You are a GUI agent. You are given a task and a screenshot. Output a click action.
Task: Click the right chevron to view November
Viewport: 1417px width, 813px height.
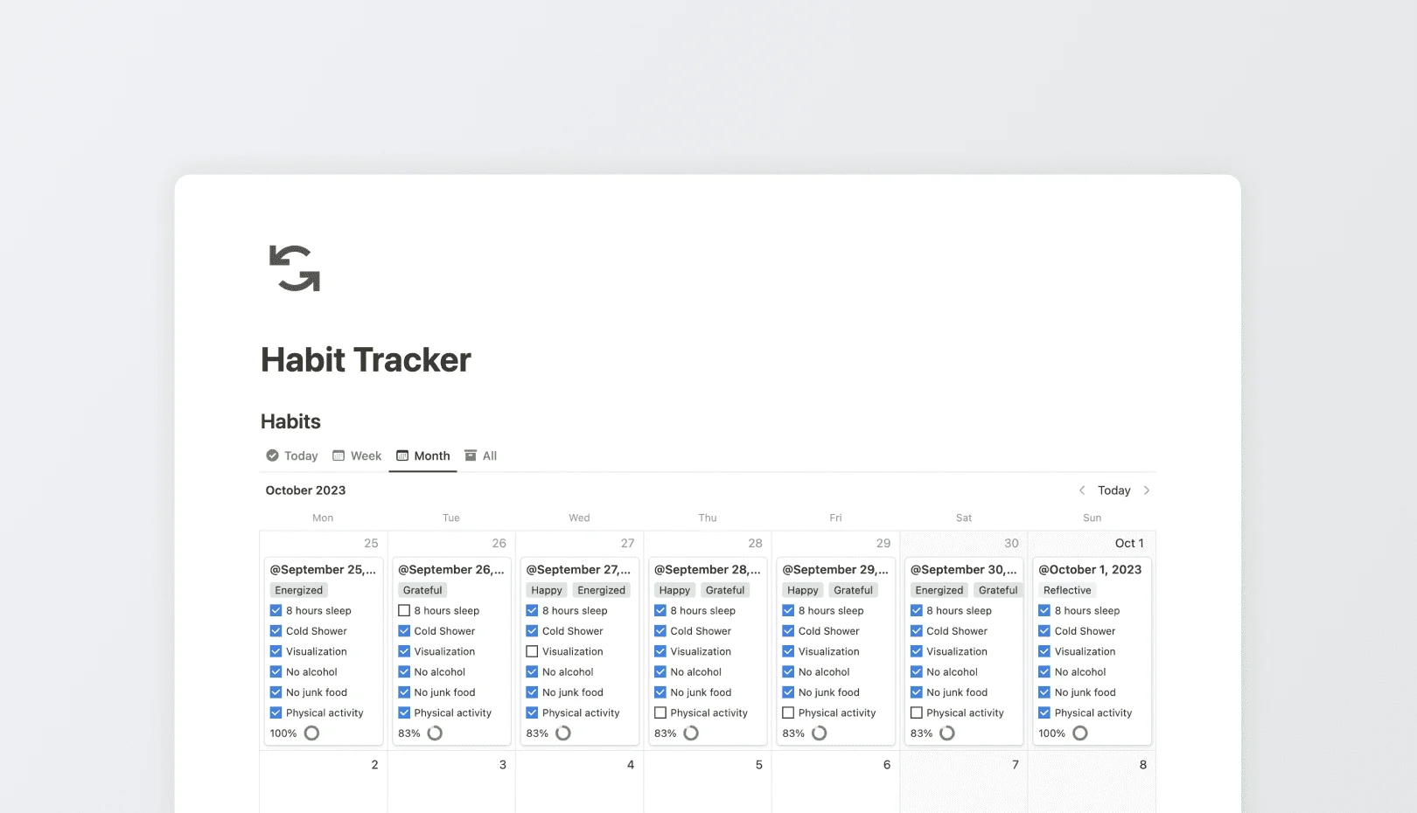pyautogui.click(x=1146, y=490)
